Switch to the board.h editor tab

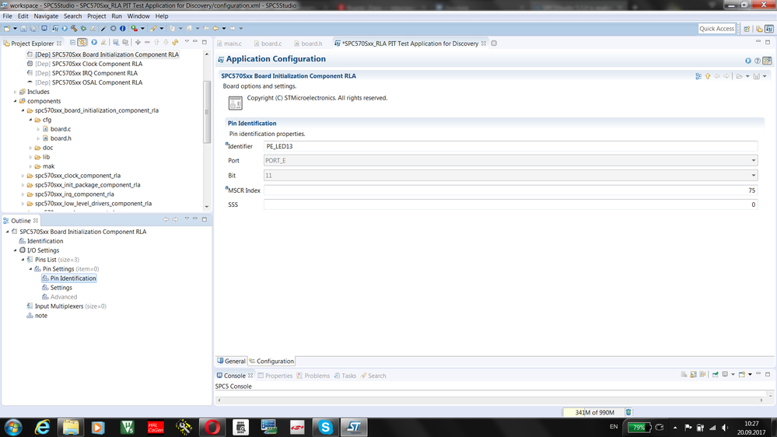click(x=308, y=44)
